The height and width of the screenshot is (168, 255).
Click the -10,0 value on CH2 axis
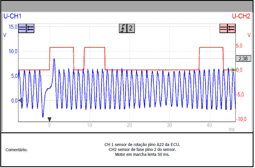click(x=242, y=119)
